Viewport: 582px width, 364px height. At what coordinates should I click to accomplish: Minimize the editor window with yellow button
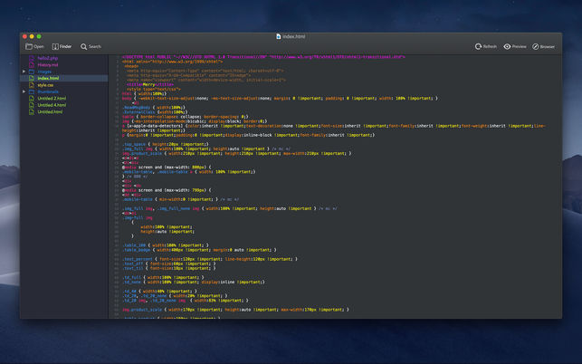pyautogui.click(x=32, y=36)
